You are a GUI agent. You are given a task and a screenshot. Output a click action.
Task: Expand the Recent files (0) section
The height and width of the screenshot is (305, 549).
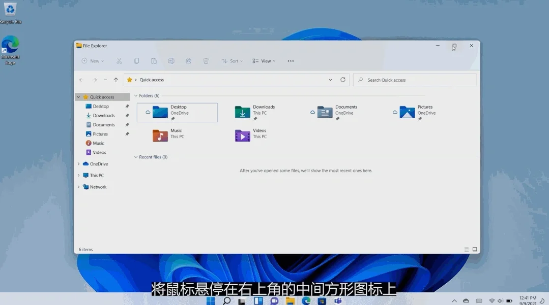[135, 157]
